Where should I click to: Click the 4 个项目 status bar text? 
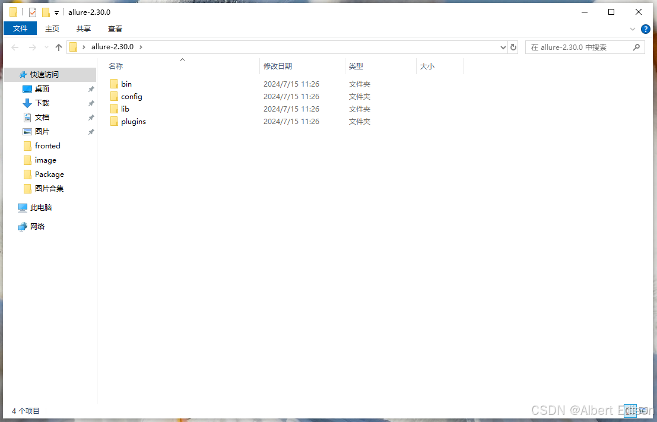tap(26, 411)
